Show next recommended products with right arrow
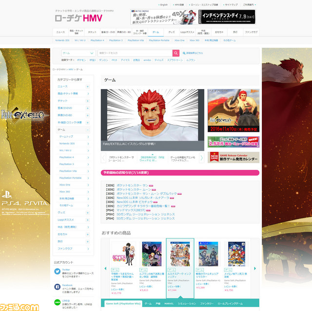This screenshot has height=311, width=312. tap(255, 269)
